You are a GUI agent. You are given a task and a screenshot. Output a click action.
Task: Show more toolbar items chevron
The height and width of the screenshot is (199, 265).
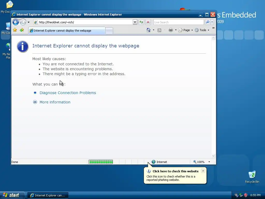tap(213, 28)
